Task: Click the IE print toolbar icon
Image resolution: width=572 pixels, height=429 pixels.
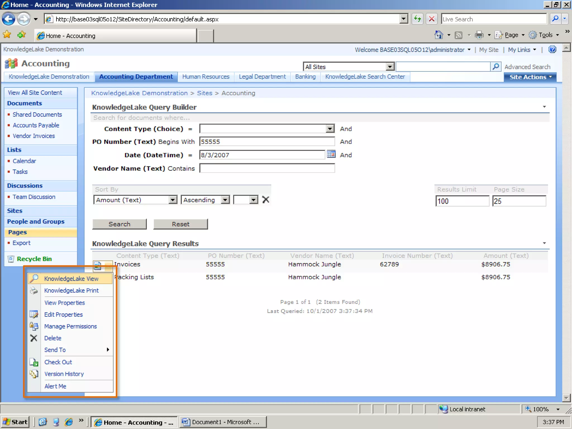Action: 479,35
